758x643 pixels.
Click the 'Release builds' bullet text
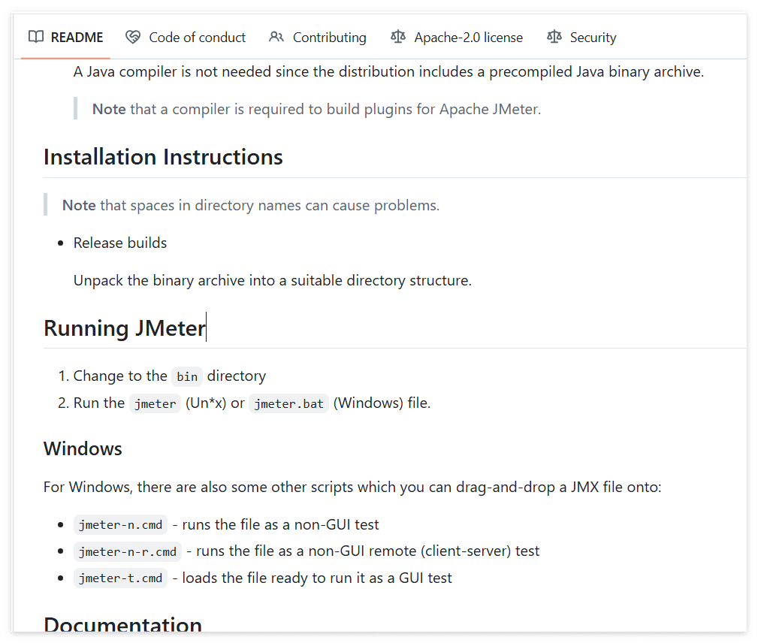point(120,243)
